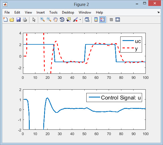
Task: Select the Zoom Out magnifier tool
Action: click(49, 20)
